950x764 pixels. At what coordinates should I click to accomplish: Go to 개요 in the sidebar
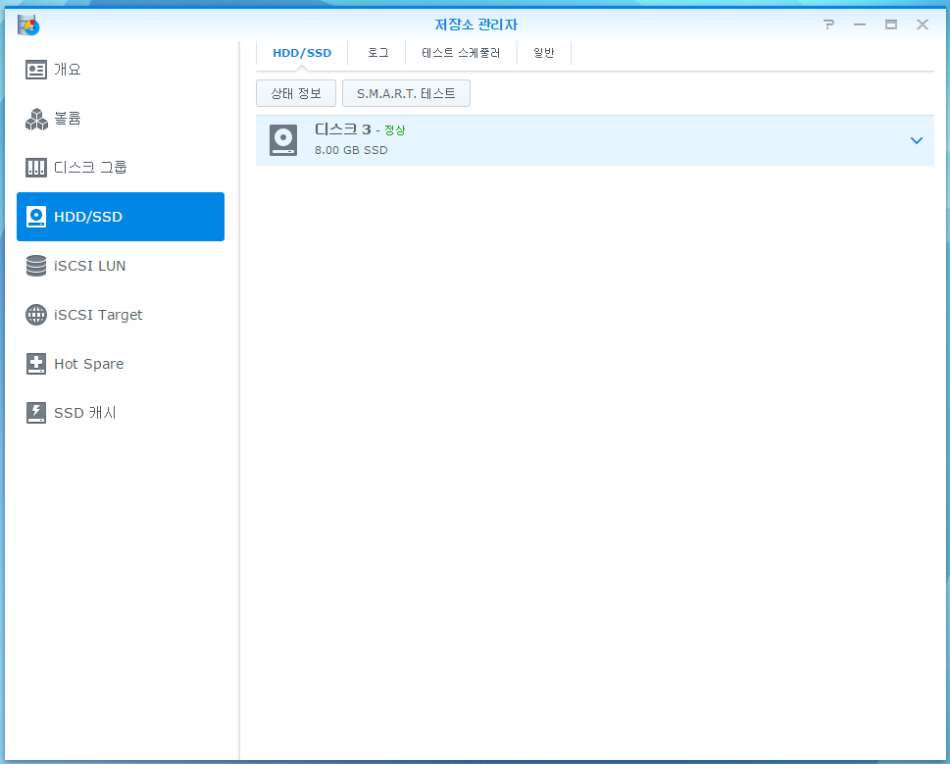[x=121, y=70]
